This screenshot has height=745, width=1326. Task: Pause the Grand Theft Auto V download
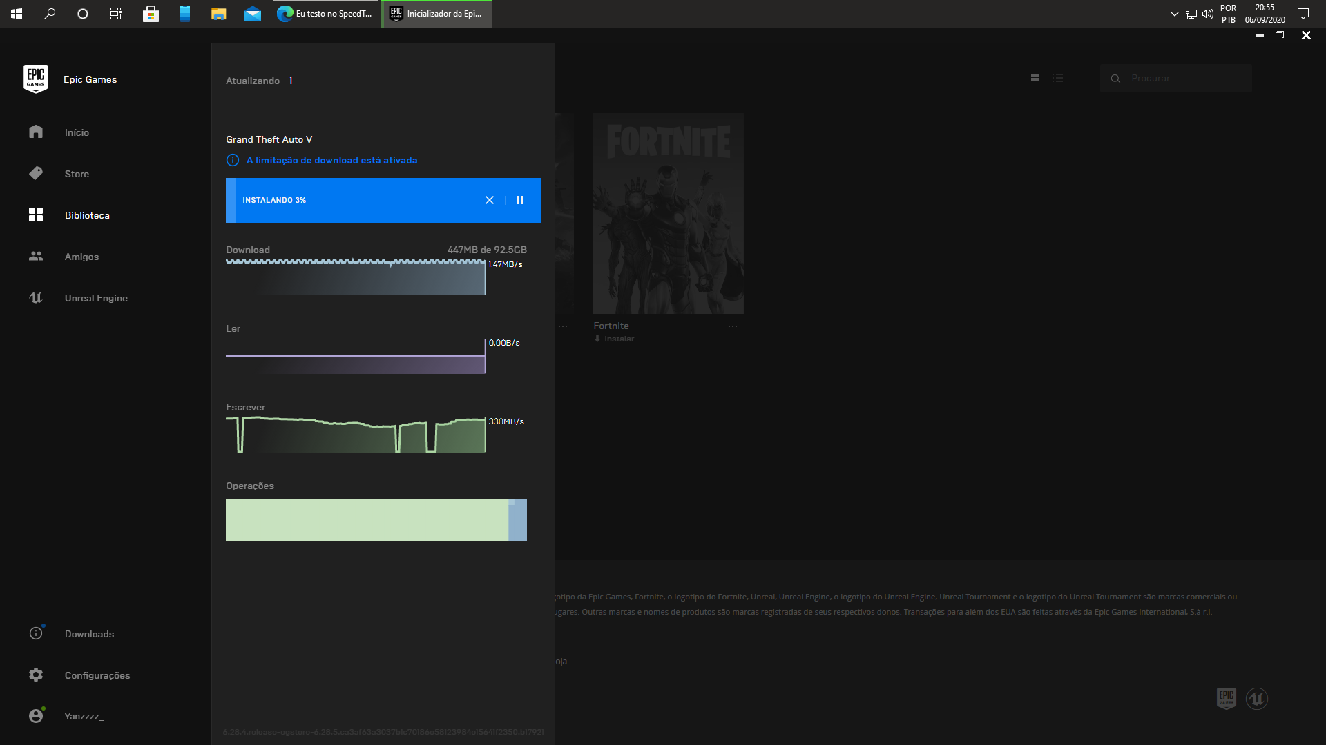520,200
